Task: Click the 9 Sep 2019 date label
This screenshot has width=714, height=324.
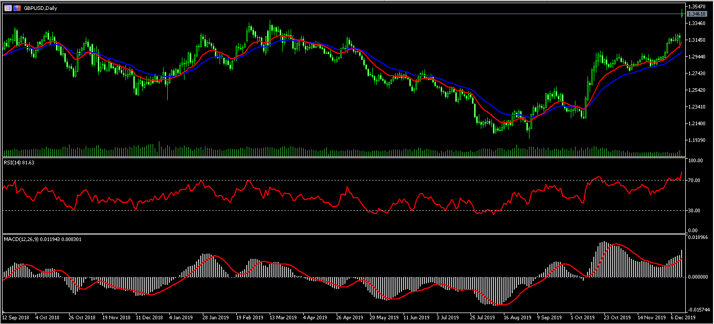Action: [549, 317]
